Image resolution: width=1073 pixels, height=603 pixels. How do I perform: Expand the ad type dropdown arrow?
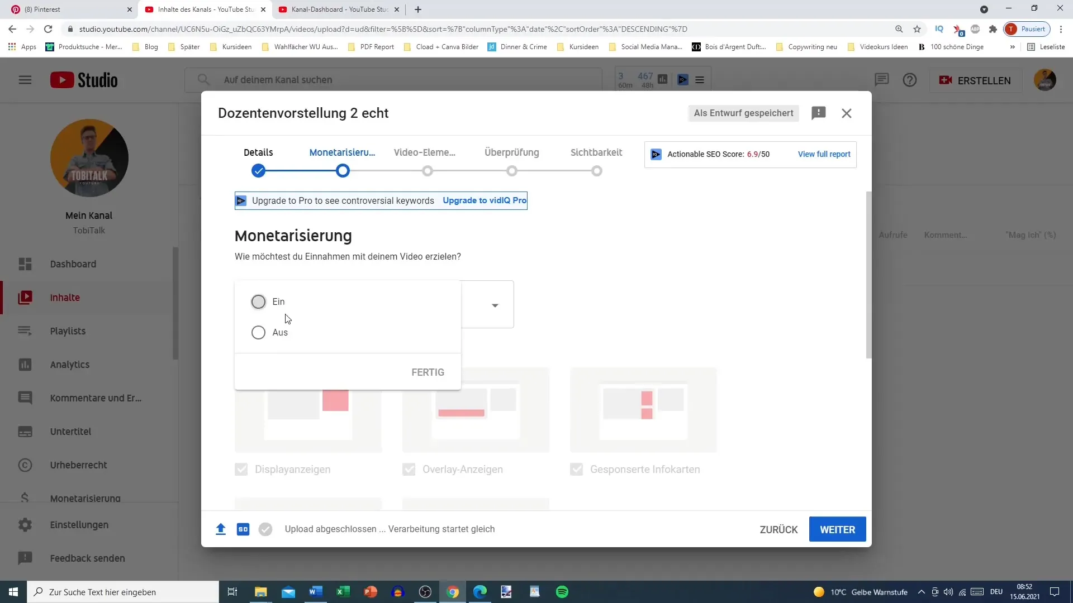point(495,305)
